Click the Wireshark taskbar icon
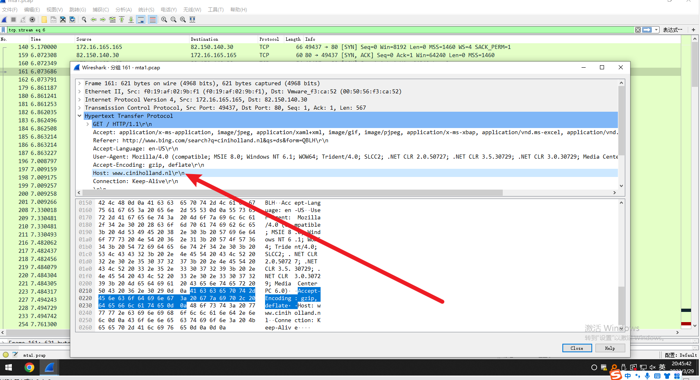This screenshot has width=700, height=380. [x=49, y=367]
